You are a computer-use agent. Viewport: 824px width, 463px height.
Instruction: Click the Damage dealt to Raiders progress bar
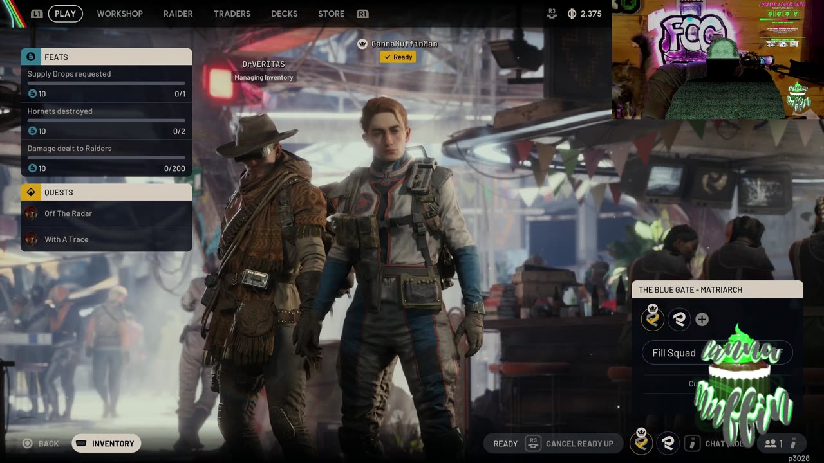coord(106,158)
